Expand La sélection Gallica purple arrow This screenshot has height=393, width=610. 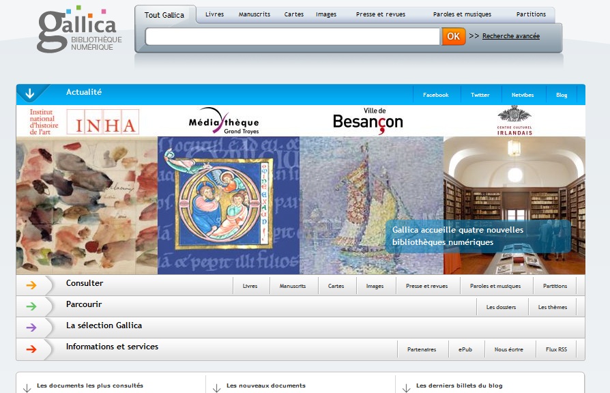pyautogui.click(x=31, y=327)
